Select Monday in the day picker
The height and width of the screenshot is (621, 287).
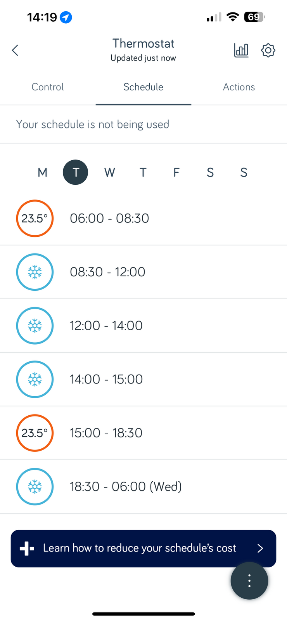click(x=42, y=172)
